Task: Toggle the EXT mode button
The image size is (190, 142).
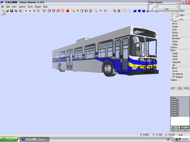Action: tap(173, 88)
